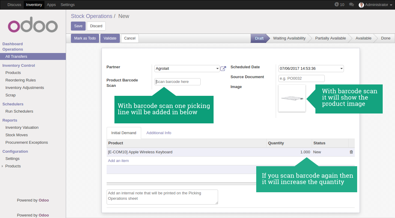The width and height of the screenshot is (395, 218).
Task: Open the Partner dropdown showing Agrolait
Action: pos(187,69)
